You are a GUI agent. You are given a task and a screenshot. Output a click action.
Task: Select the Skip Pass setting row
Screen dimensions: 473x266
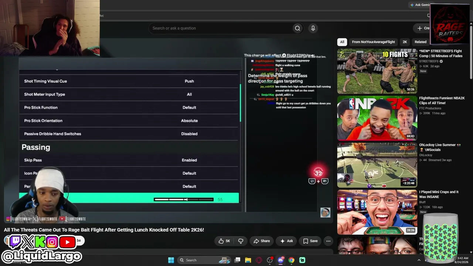pyautogui.click(x=129, y=160)
